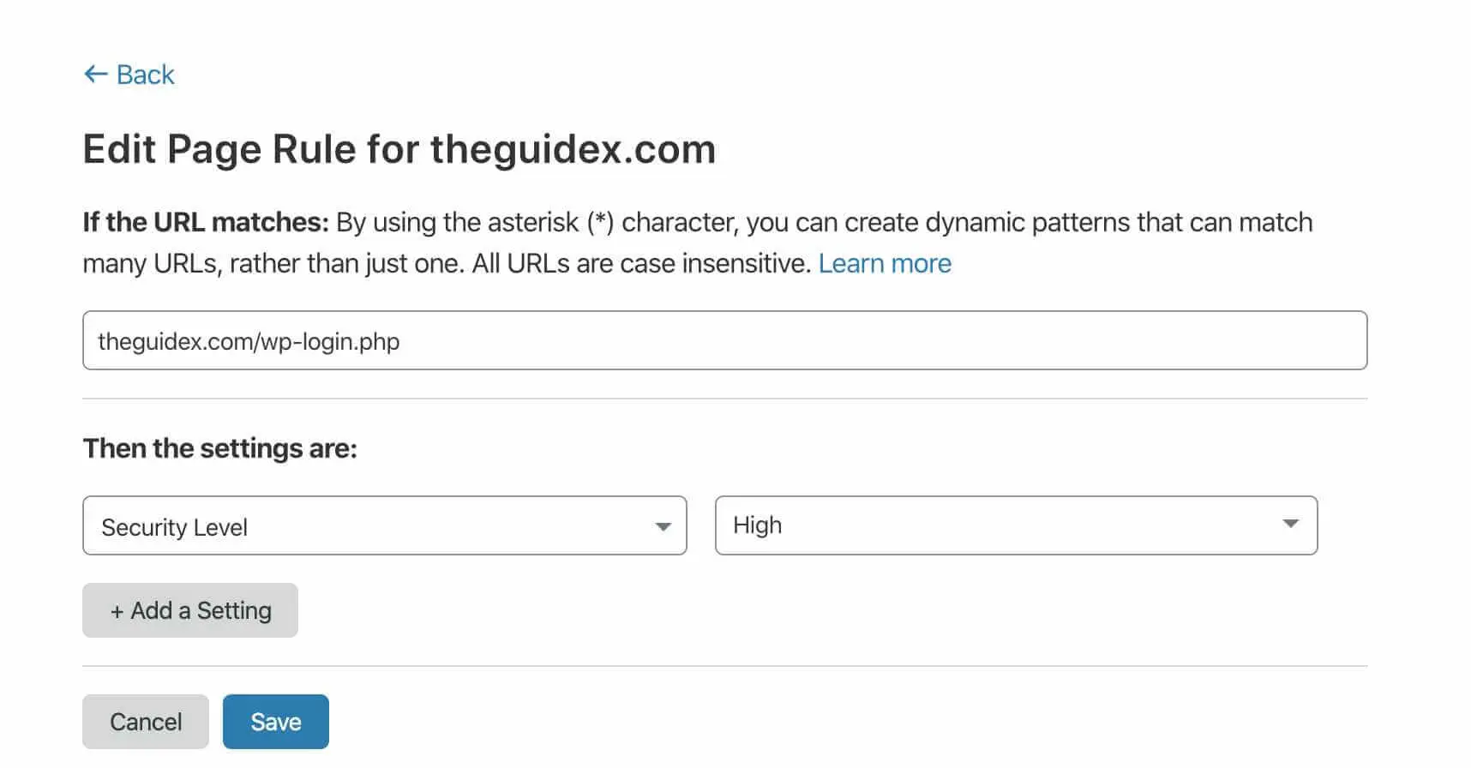Viewport: 1471px width, 768px height.
Task: Click the 'wp-login.php' text in URL field
Action: pyautogui.click(x=331, y=341)
